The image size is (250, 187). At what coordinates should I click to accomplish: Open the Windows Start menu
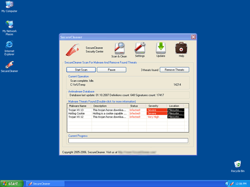11,183
